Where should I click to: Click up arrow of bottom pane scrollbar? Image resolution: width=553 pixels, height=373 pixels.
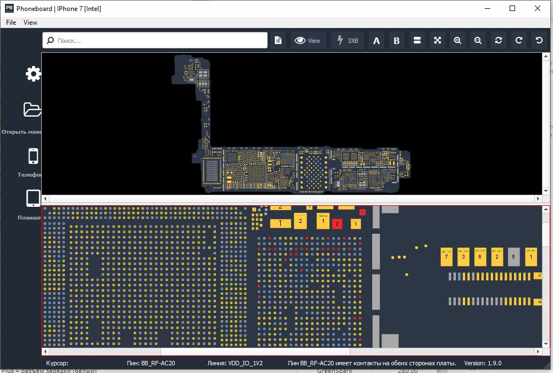click(546, 209)
